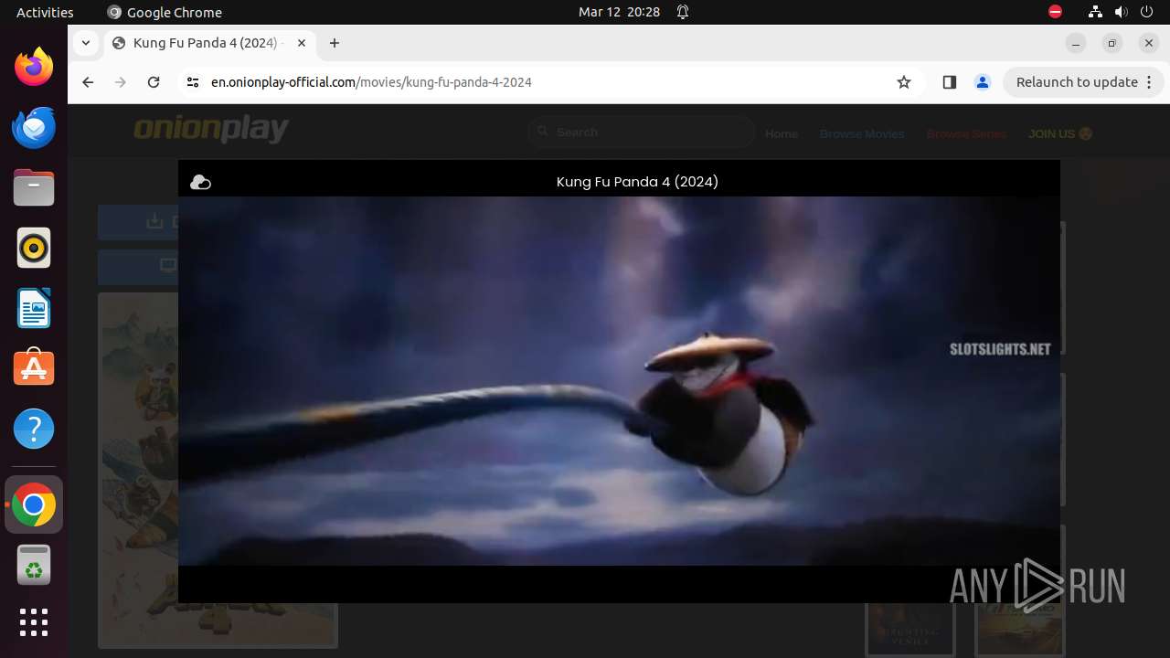Go to the Home nav link
Screen dimensions: 1170x658
(782, 133)
